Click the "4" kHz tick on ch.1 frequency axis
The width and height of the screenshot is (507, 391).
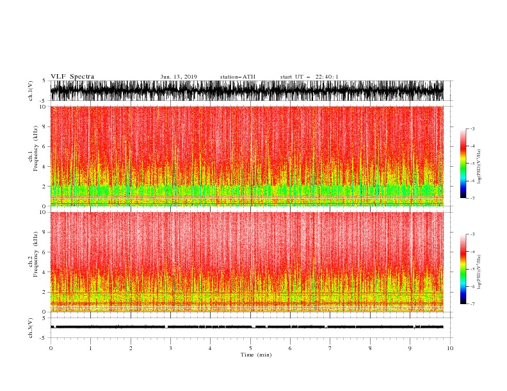pos(44,167)
